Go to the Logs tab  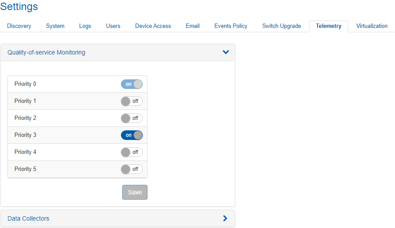pos(85,26)
